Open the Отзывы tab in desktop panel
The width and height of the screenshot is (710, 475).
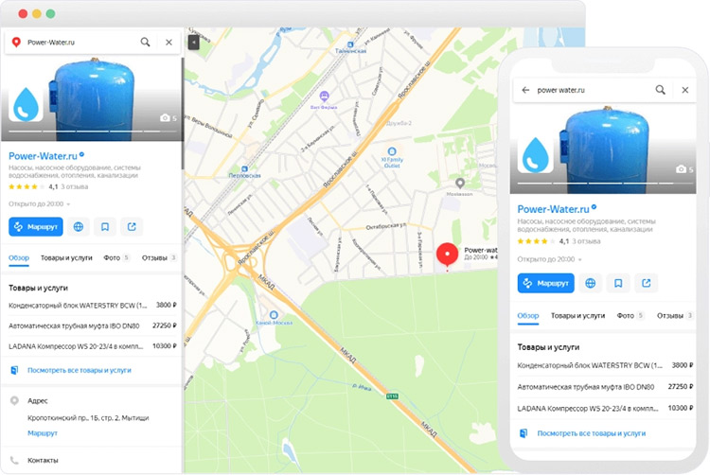pyautogui.click(x=159, y=258)
